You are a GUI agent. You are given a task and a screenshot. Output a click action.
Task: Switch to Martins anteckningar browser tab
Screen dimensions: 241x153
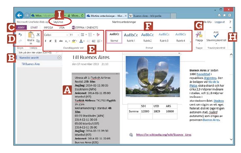point(106,16)
